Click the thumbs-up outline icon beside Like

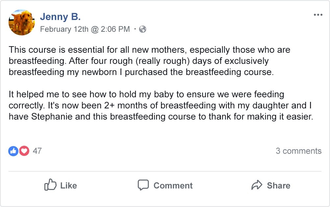(x=50, y=185)
